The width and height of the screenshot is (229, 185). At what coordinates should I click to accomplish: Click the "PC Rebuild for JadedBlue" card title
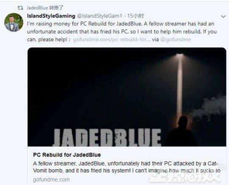[x=67, y=155]
